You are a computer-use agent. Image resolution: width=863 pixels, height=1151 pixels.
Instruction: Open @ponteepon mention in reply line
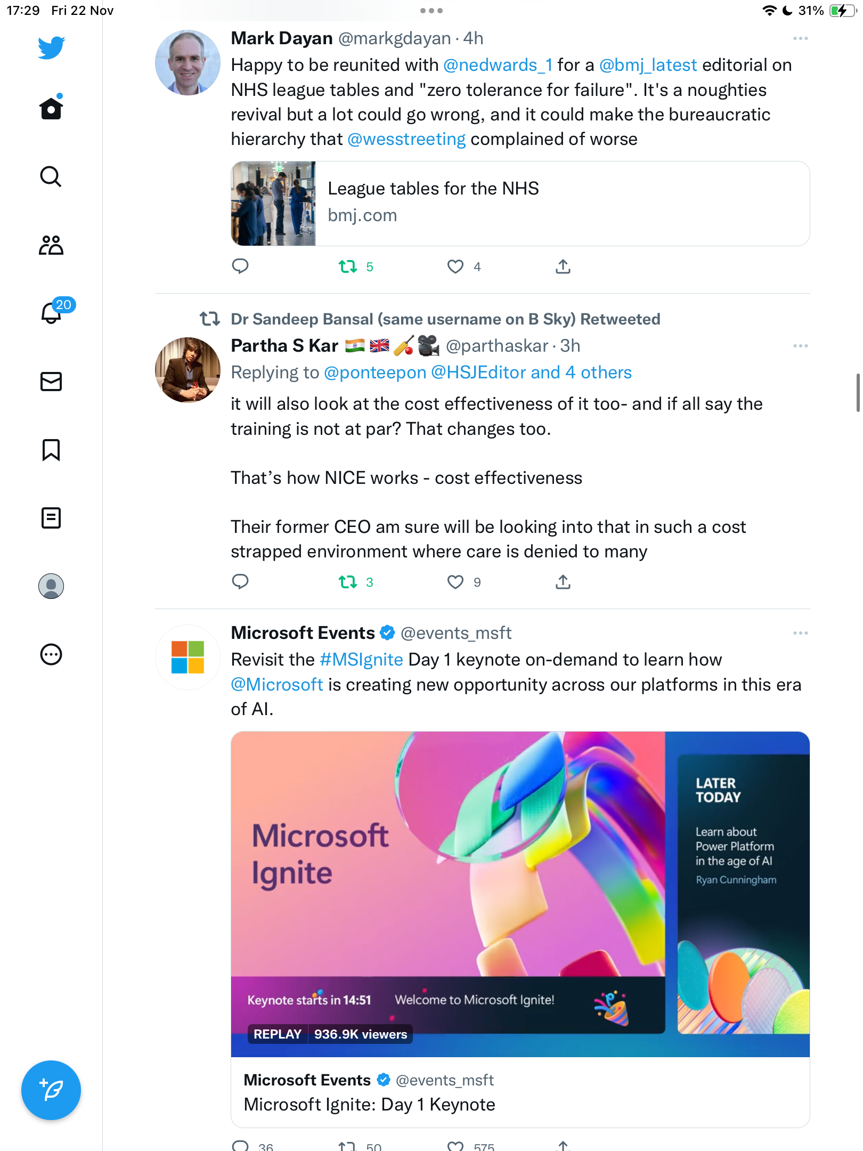(x=375, y=372)
